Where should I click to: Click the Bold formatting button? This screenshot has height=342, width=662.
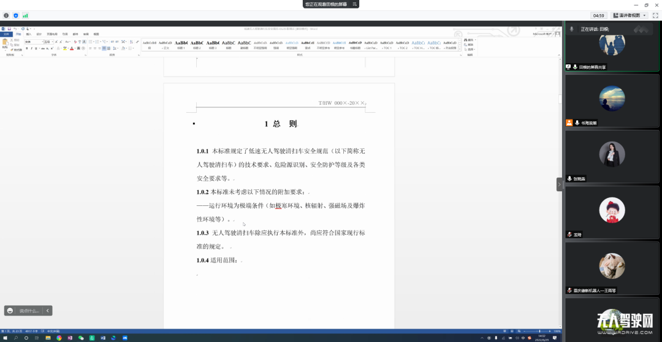26,48
